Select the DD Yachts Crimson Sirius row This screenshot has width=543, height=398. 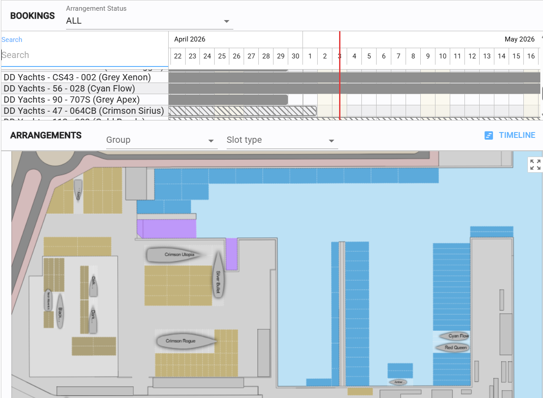tap(85, 111)
